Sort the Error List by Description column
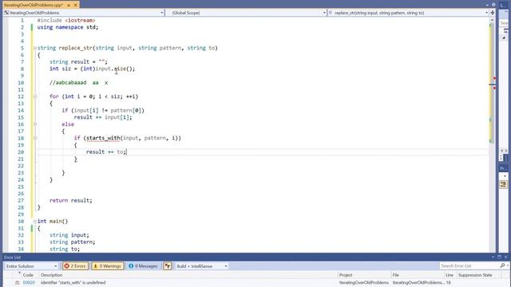Screen dimensions: 511x287 (x=51, y=275)
